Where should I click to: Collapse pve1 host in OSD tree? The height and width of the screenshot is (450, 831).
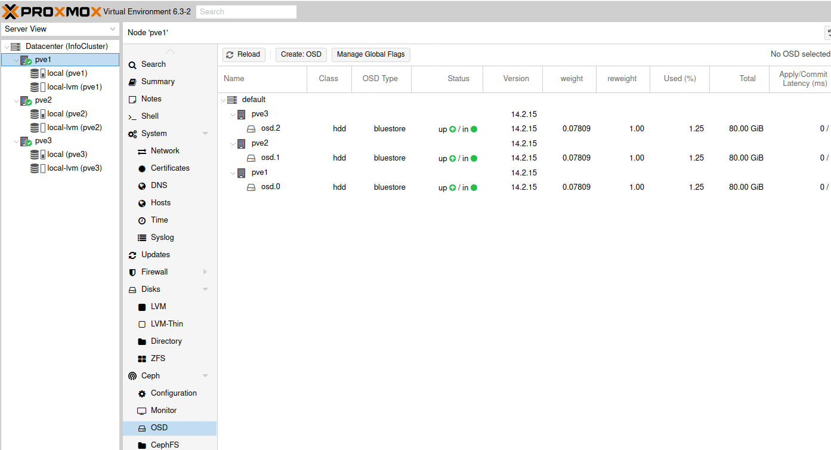(233, 172)
